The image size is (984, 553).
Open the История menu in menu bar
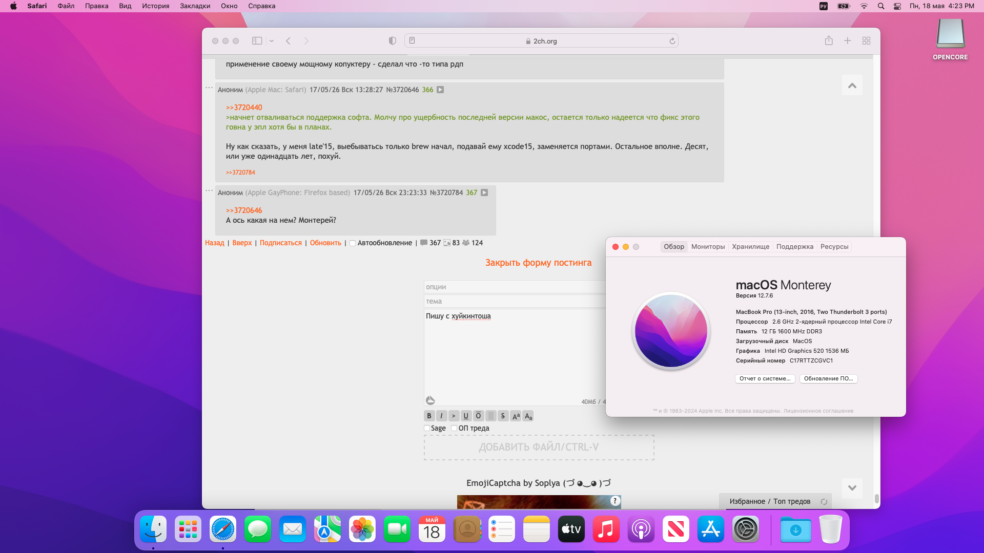click(x=156, y=6)
